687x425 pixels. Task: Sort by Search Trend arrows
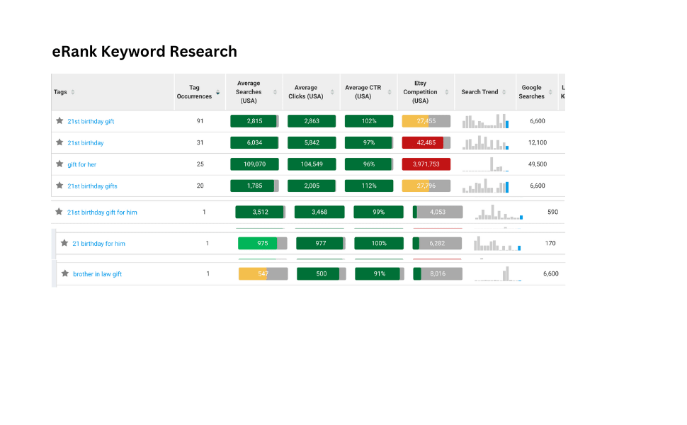[504, 92]
